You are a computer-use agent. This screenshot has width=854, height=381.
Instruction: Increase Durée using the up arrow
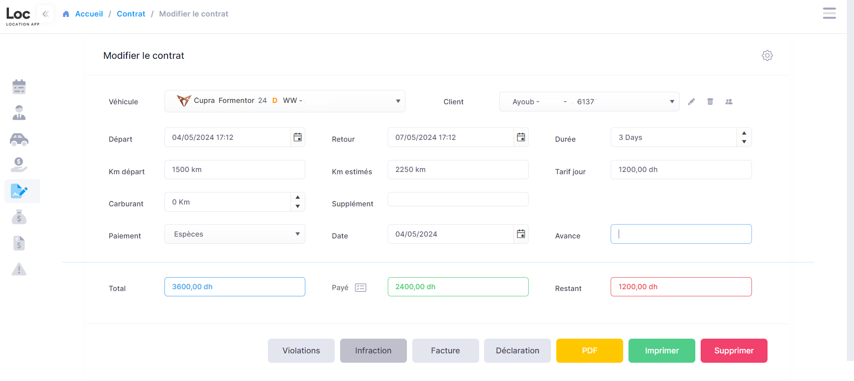[744, 133]
